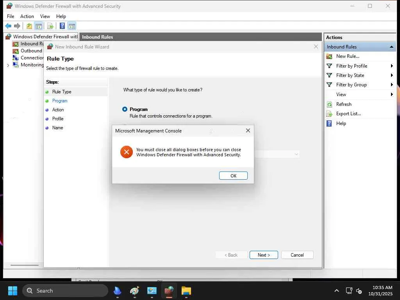Collapse the Inbound Rules actions section
Viewport: 400px width, 300px height.
391,47
